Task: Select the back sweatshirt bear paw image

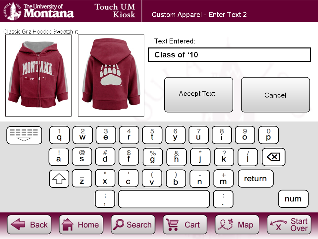Action: pyautogui.click(x=111, y=75)
